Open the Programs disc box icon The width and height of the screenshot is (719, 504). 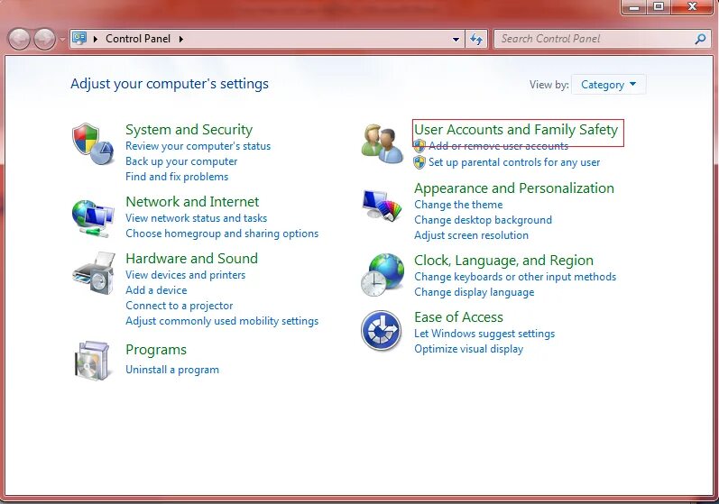click(x=93, y=361)
